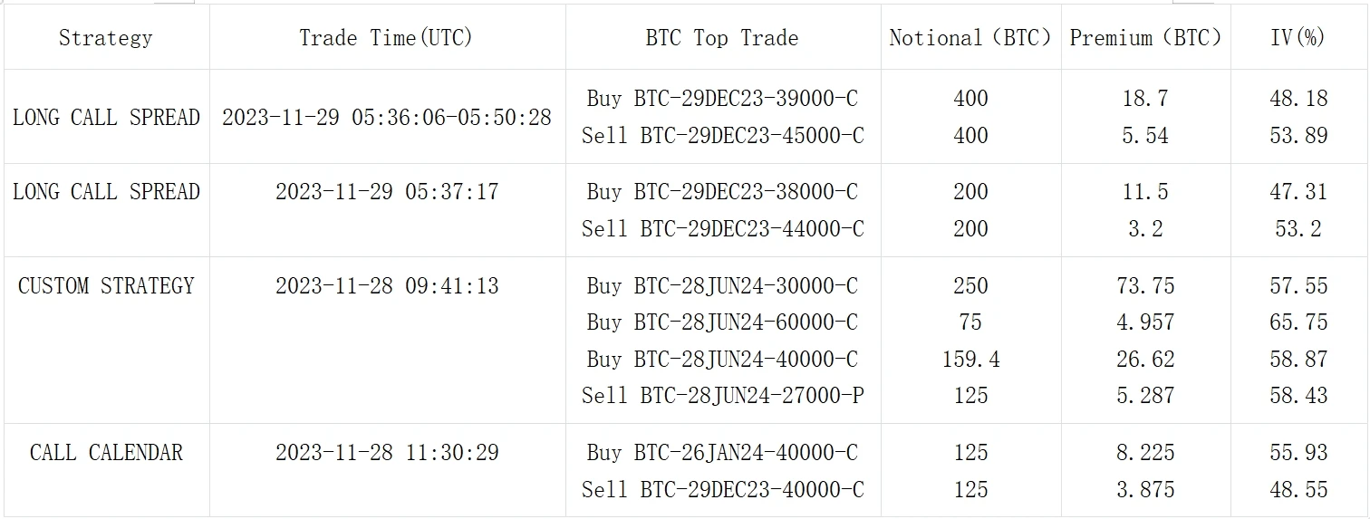Select the Buy BTC-29DEC23-39000-C leg
The width and height of the screenshot is (1370, 519).
[722, 99]
